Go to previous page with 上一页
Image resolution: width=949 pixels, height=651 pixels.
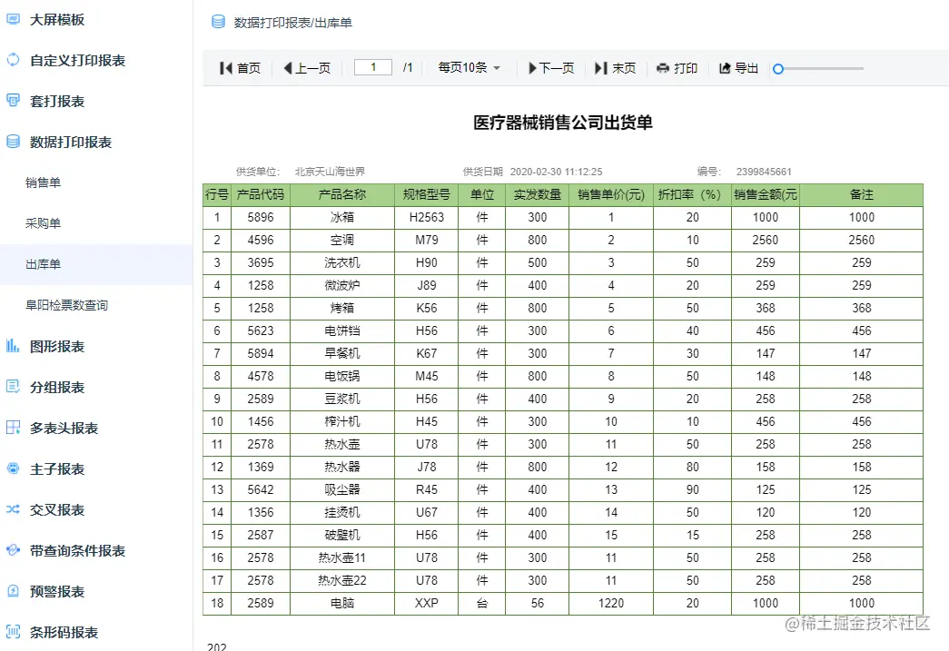tap(308, 68)
